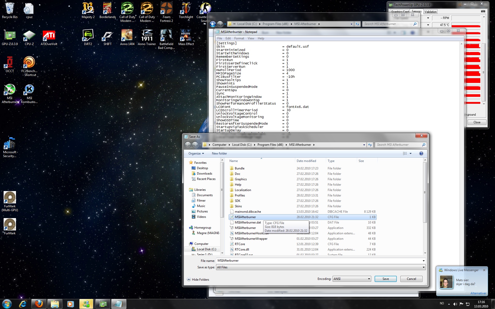Launch MSI Kombustor desktop shortcut
The image size is (495, 309).
29,94
